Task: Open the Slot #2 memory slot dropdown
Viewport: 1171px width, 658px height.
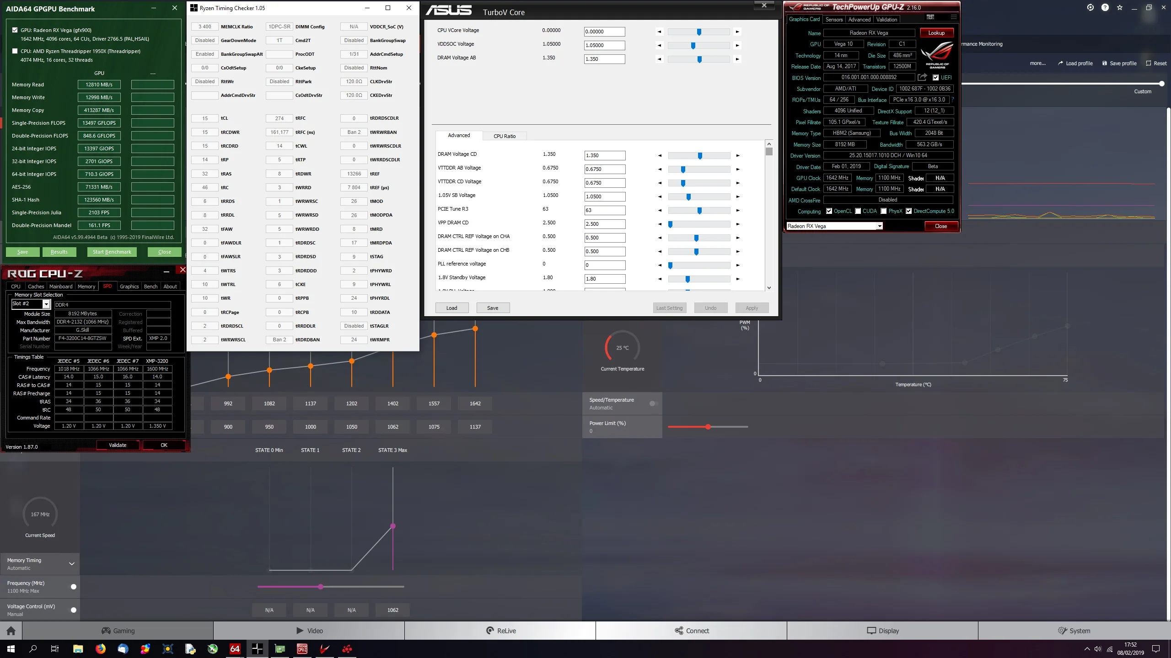Action: [x=46, y=304]
